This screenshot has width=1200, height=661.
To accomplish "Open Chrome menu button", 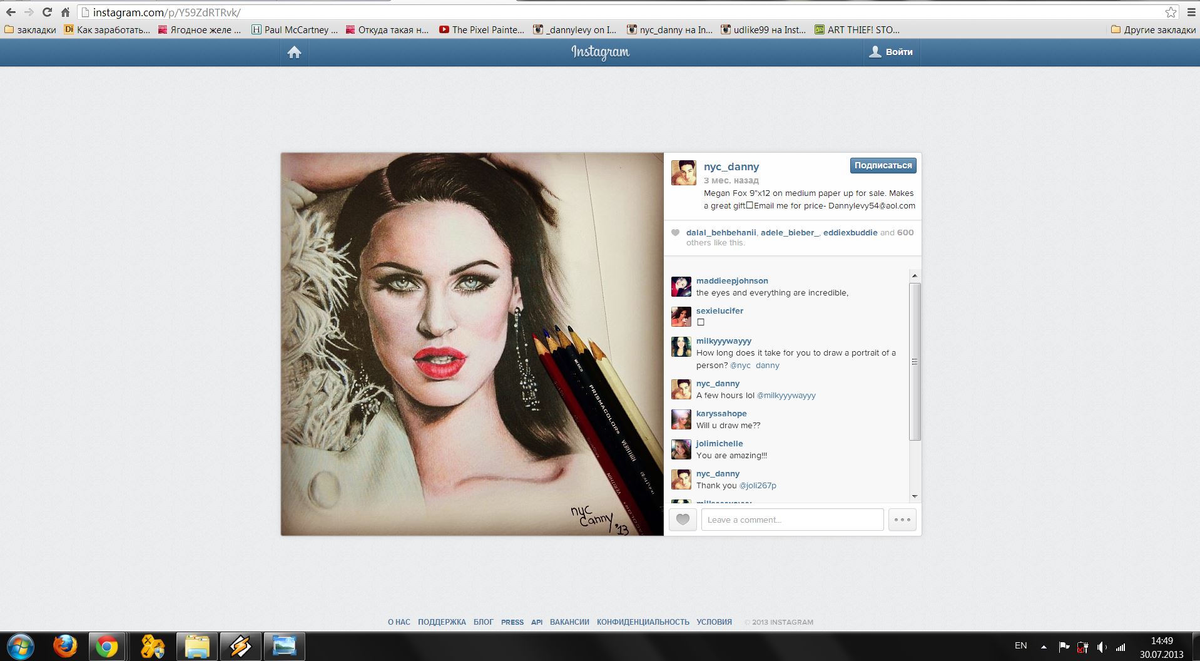I will coord(1191,13).
